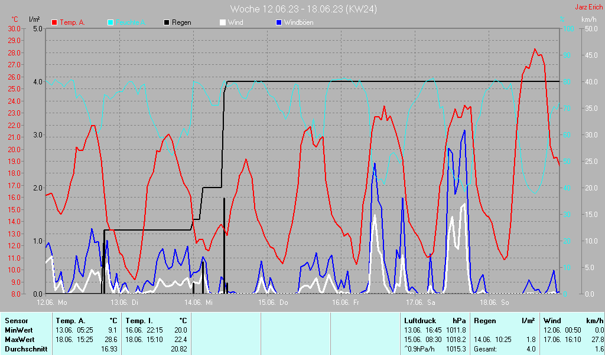The width and height of the screenshot is (605, 355).
Task: Click the '16.93' average outdoor temperature
Action: pos(109,350)
